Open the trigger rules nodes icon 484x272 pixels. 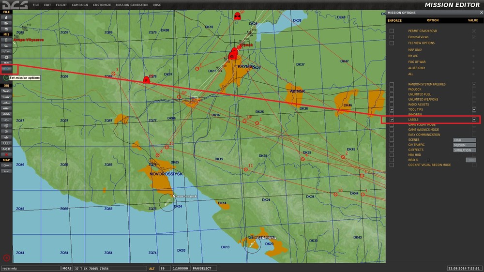pos(6,51)
